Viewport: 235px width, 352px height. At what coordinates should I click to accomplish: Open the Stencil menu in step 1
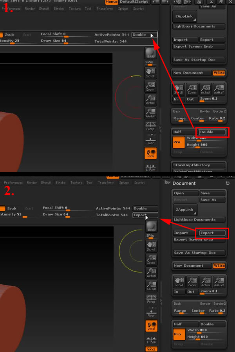click(x=43, y=9)
